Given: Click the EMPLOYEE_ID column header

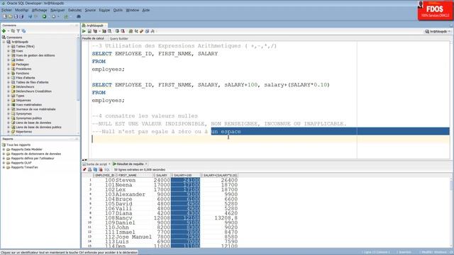Looking at the screenshot, I should [x=104, y=175].
